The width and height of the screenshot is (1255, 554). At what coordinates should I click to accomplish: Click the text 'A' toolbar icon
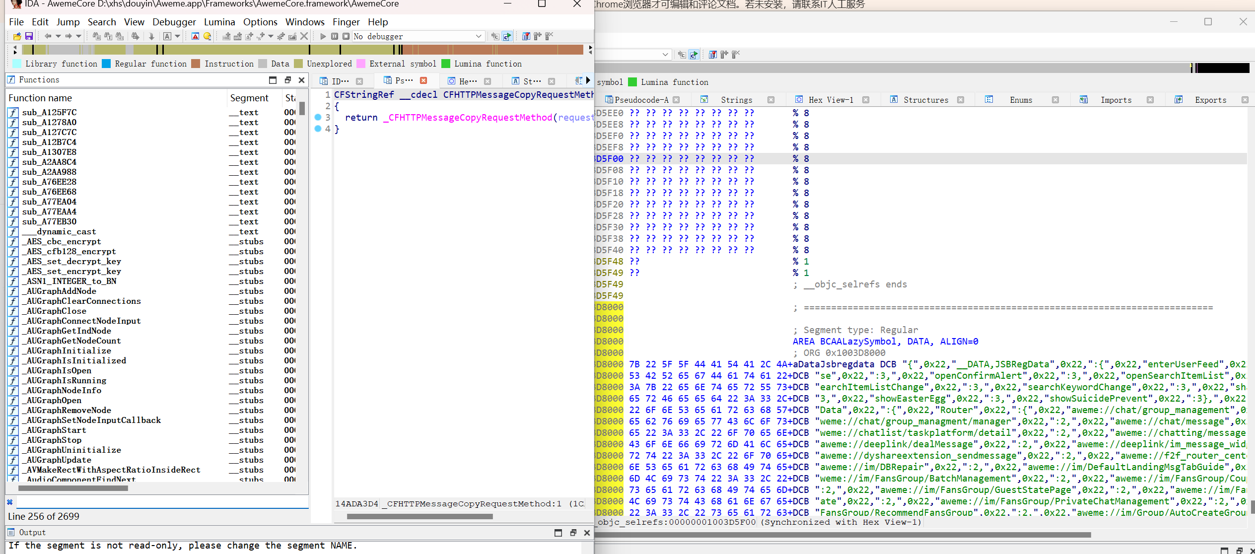point(167,36)
